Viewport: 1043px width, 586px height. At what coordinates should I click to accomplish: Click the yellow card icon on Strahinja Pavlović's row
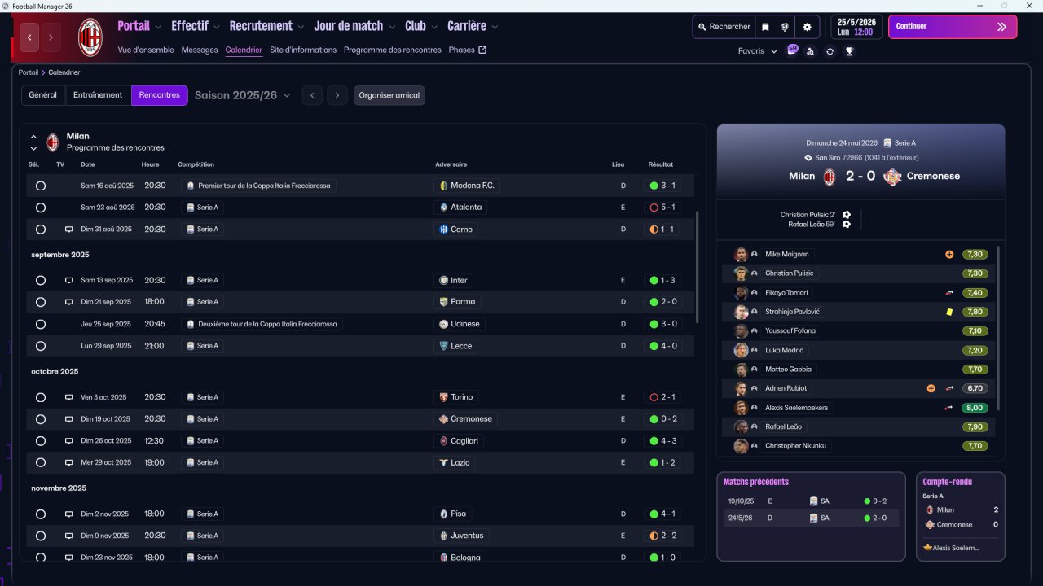(949, 312)
